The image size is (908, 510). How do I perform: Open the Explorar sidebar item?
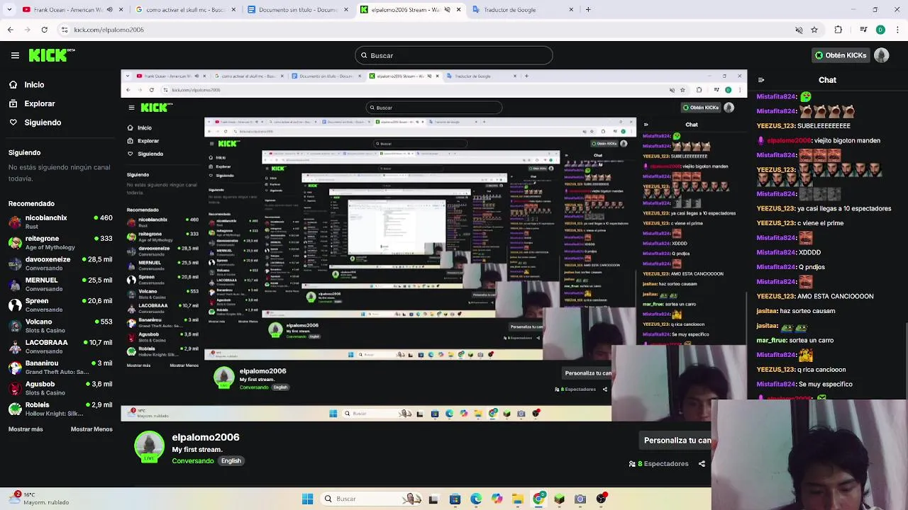click(31, 103)
